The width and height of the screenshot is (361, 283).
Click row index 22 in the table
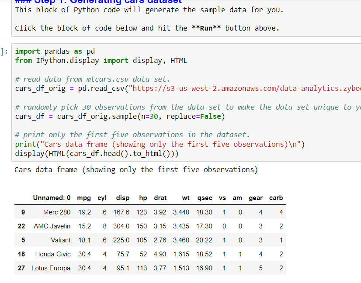21,226
